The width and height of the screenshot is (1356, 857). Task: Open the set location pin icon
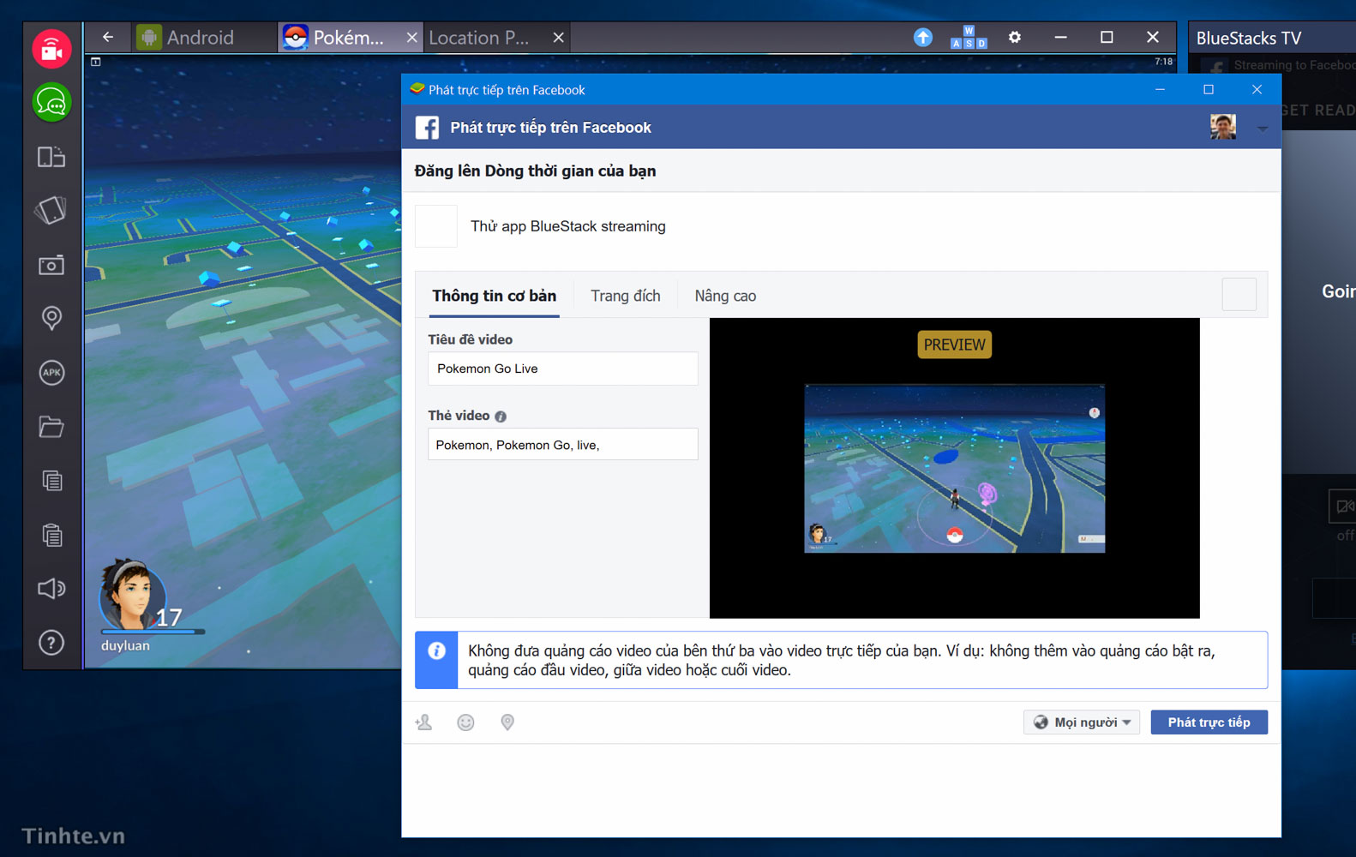51,319
